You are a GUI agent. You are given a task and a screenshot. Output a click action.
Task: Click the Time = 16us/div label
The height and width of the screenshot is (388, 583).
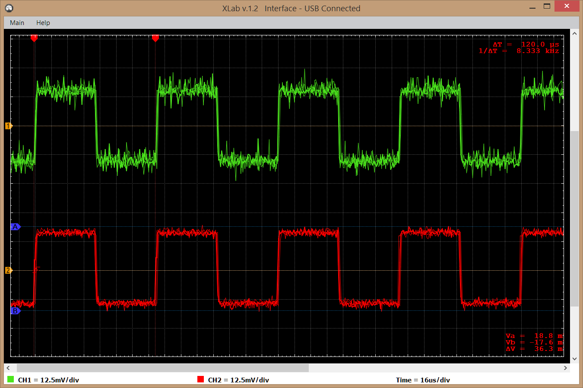coord(423,380)
